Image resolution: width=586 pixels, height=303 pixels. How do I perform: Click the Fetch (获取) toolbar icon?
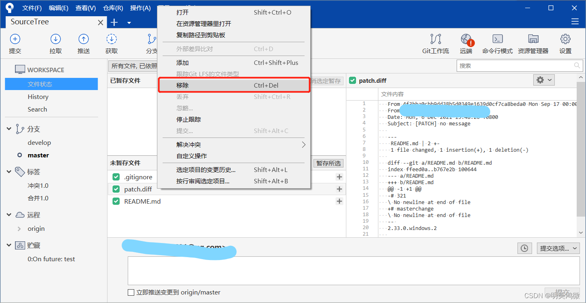(x=112, y=39)
